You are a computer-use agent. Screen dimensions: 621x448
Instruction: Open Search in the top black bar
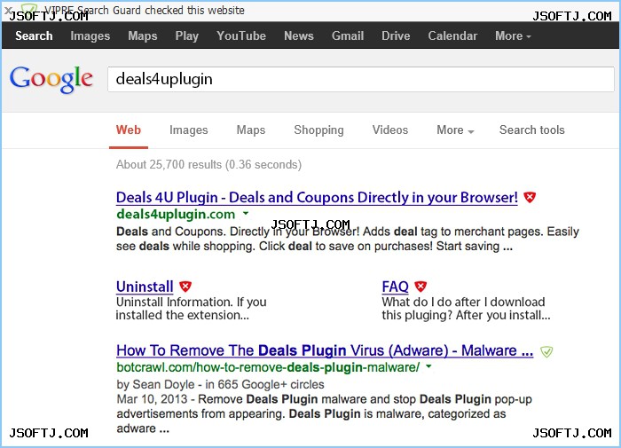pos(34,35)
